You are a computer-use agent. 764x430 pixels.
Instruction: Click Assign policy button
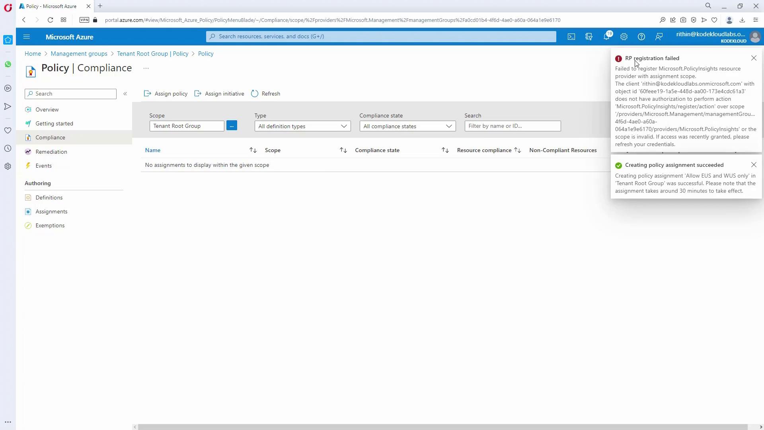166,94
